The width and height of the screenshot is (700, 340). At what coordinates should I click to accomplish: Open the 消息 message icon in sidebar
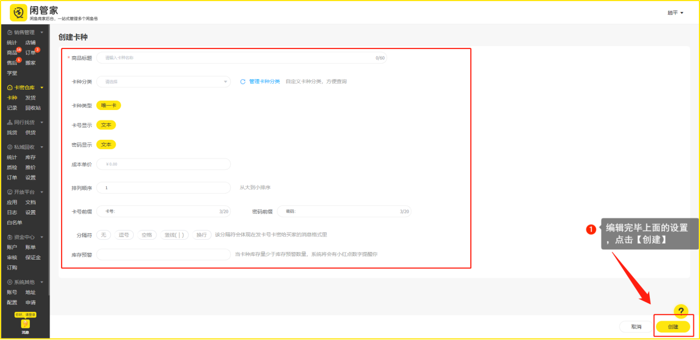(x=25, y=325)
